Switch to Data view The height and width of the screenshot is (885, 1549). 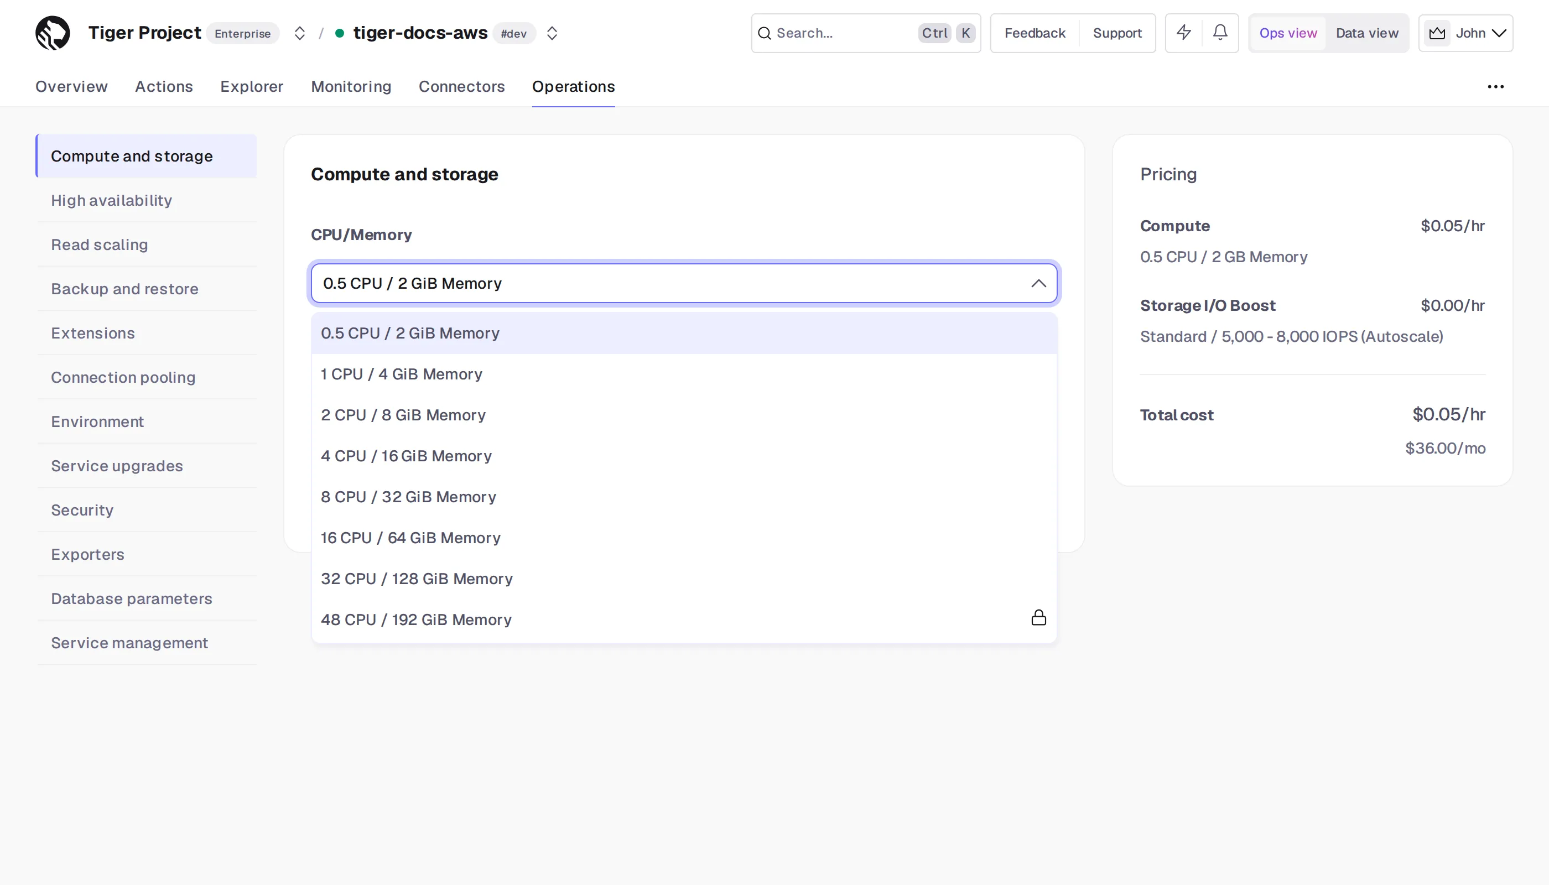coord(1366,33)
